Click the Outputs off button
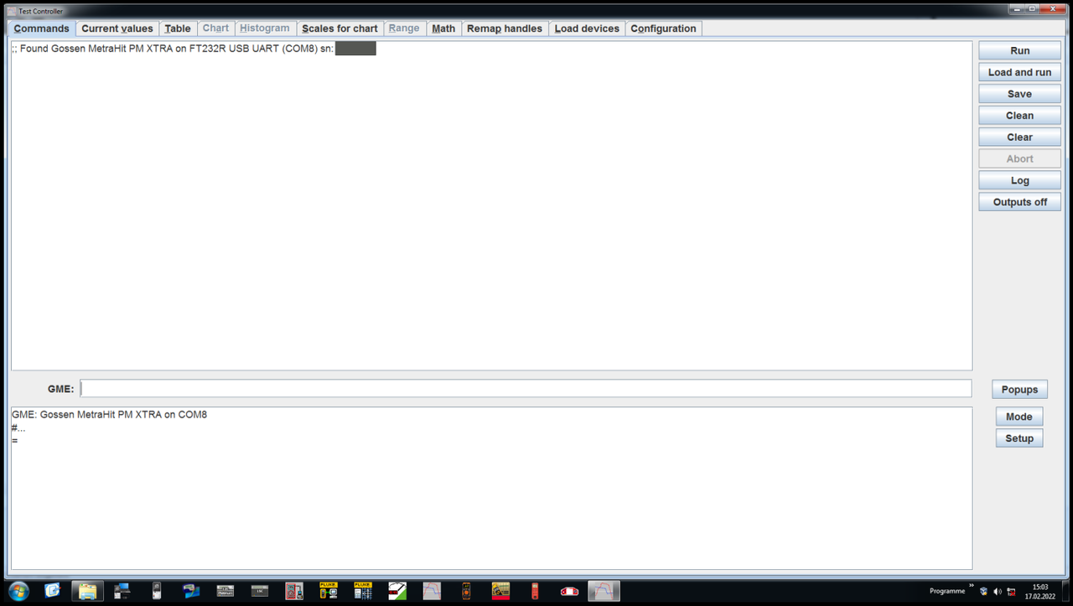1073x606 pixels. coord(1019,202)
